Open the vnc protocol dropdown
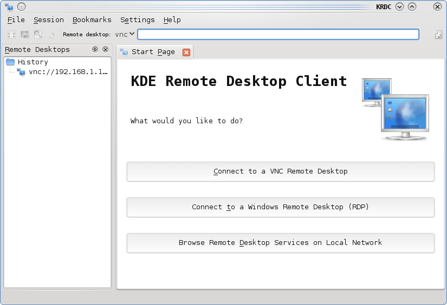447x305 pixels. coord(125,35)
